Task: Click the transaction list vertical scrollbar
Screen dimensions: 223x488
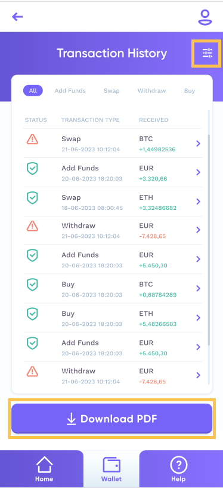Action: click(209, 240)
